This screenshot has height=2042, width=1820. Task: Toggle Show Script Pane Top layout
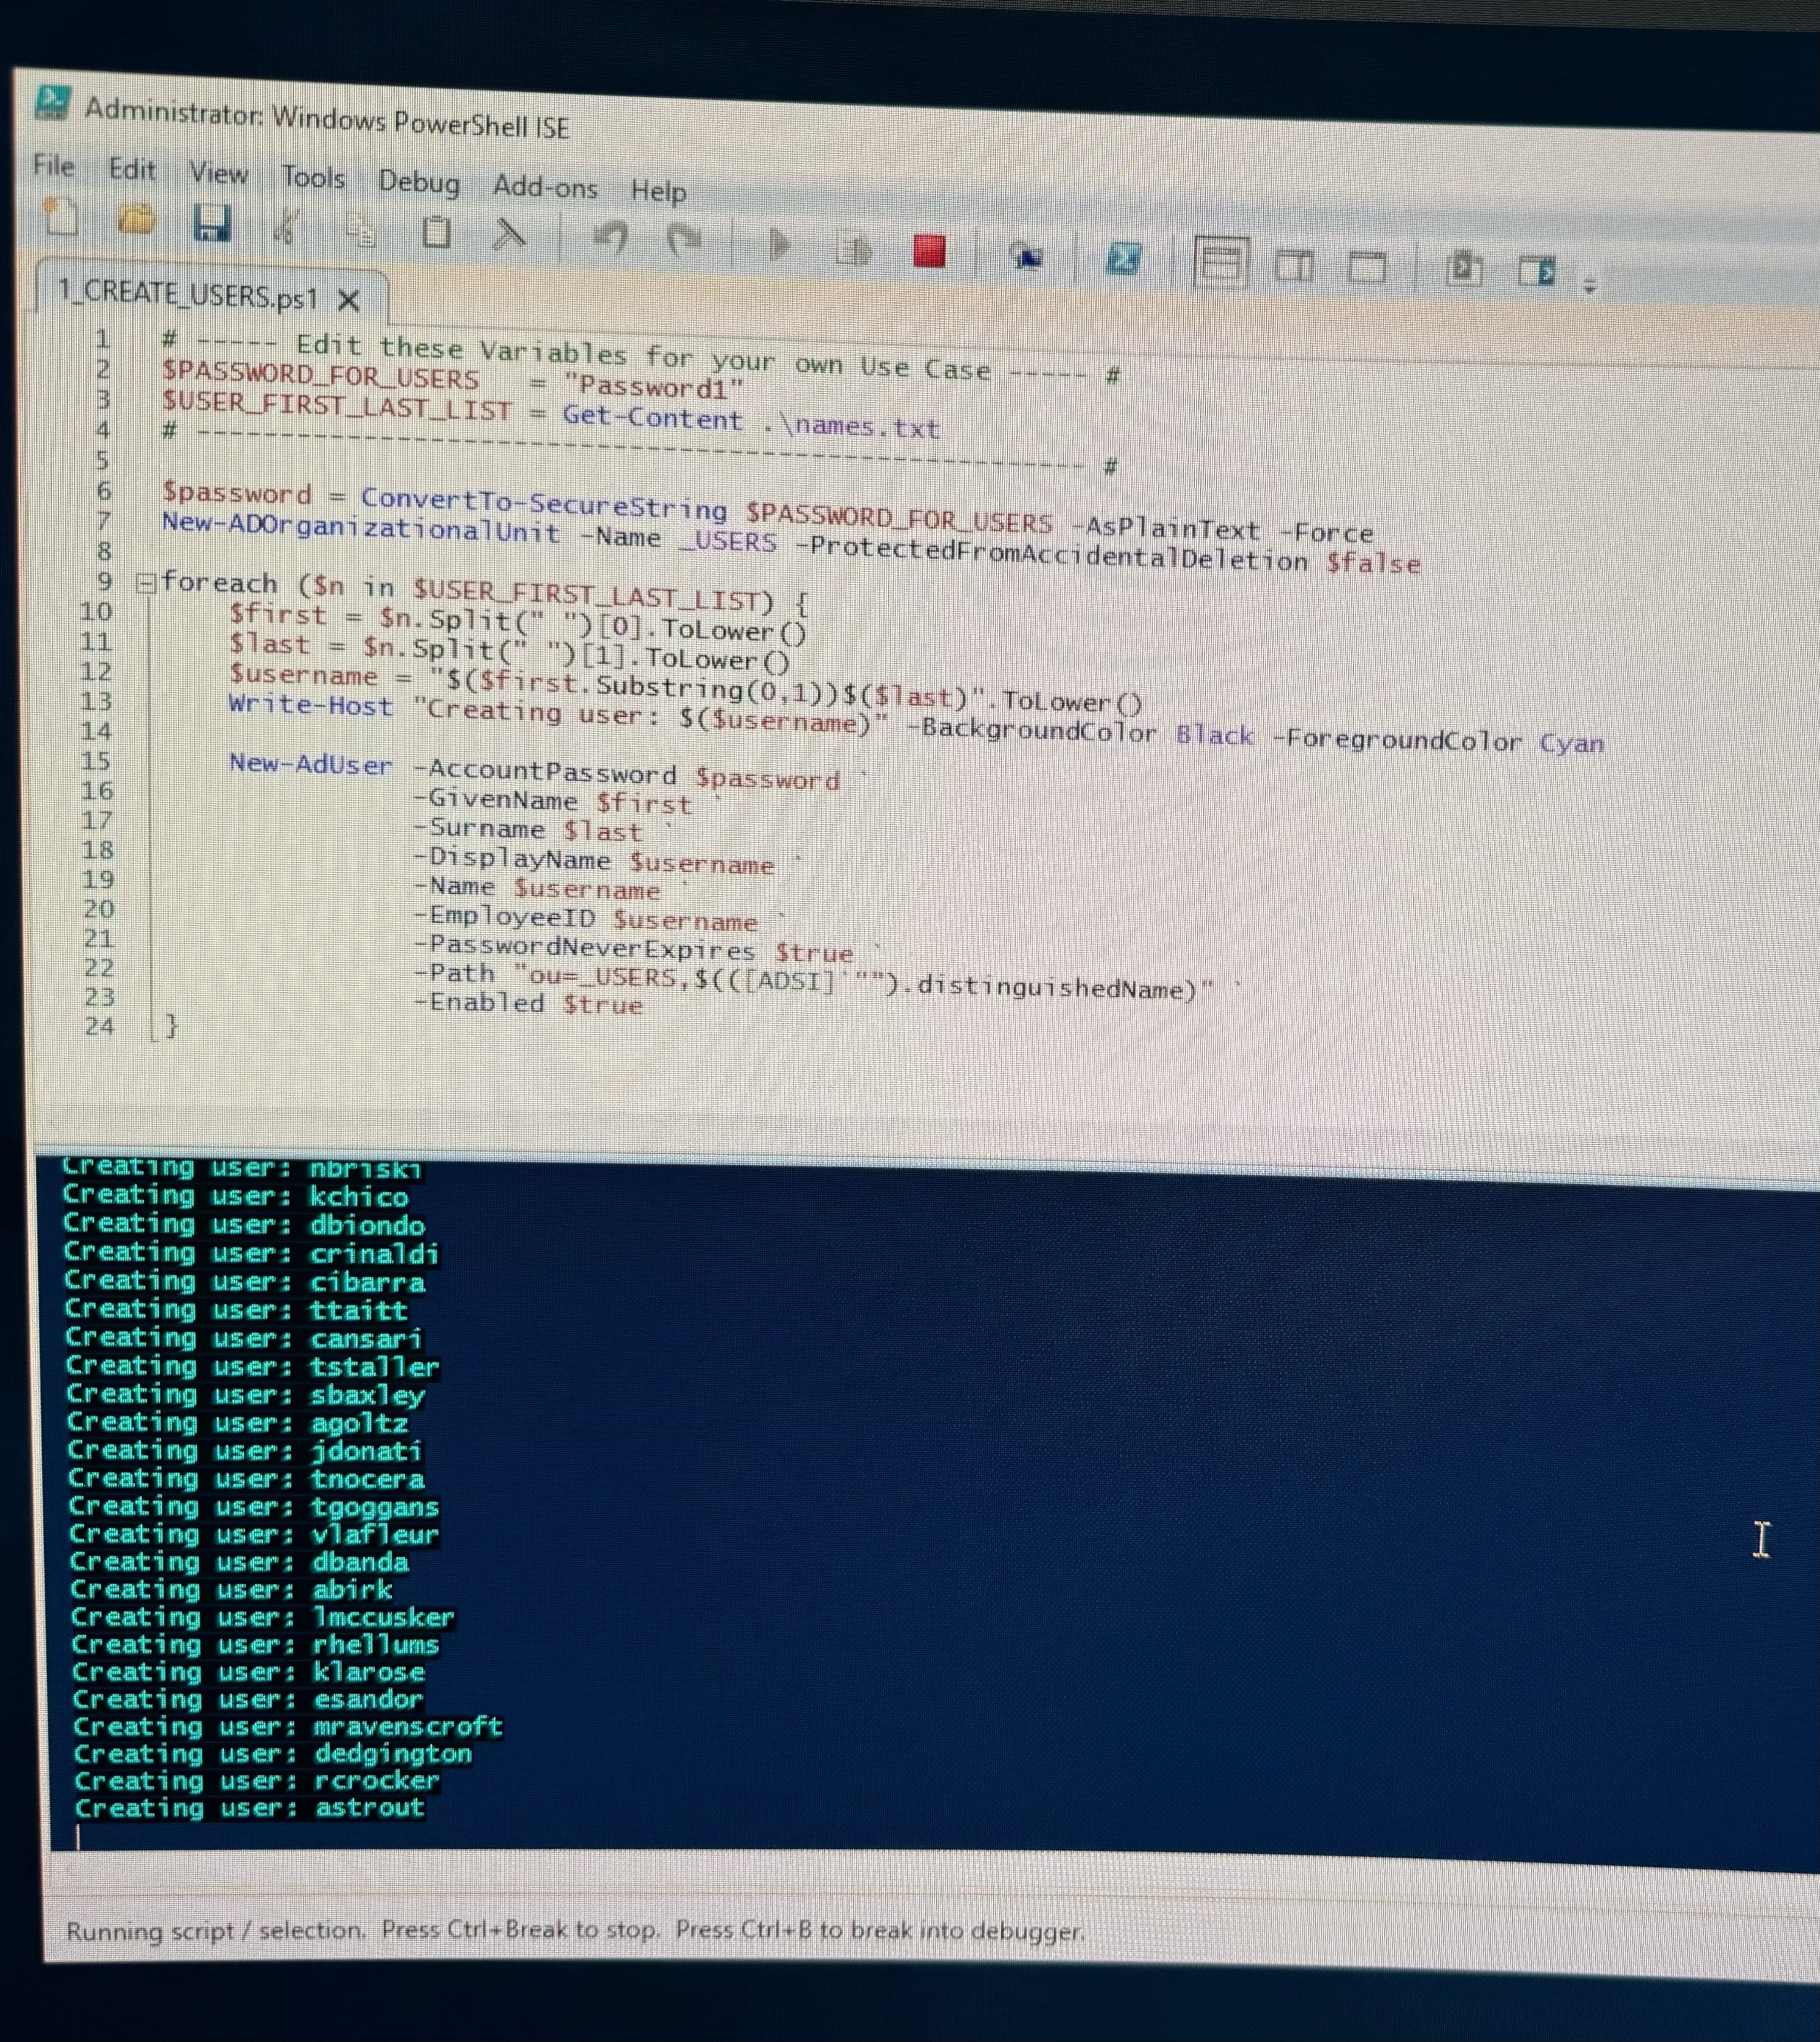tap(1221, 263)
